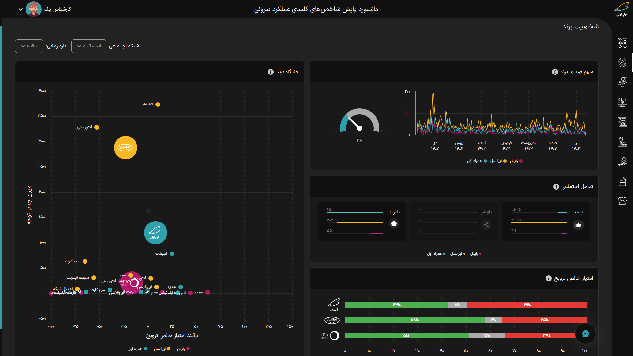Click the share icon in «بازنشر» card
Image resolution: width=633 pixels, height=356 pixels.
click(x=486, y=225)
